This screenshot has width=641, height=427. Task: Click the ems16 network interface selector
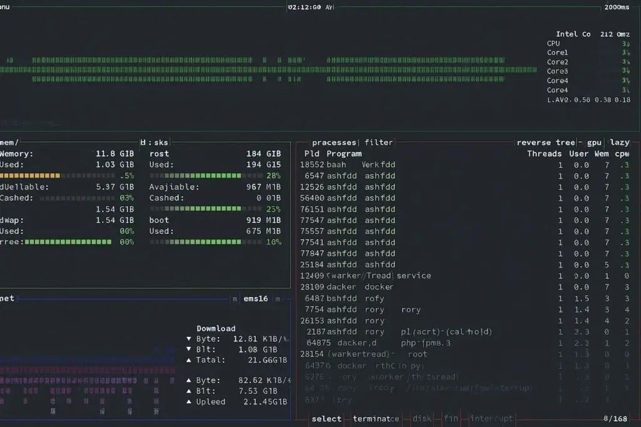pyautogui.click(x=255, y=299)
